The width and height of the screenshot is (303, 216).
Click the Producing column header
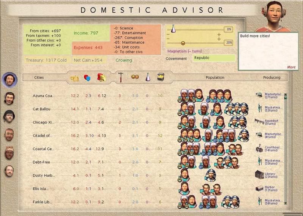point(272,77)
